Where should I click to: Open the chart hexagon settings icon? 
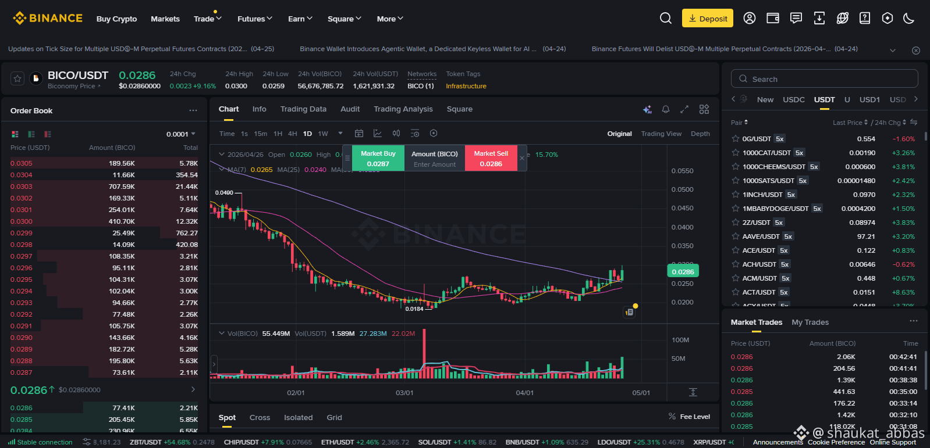click(x=434, y=134)
